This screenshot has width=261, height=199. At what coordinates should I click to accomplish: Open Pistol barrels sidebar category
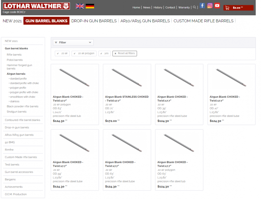coord(15,60)
